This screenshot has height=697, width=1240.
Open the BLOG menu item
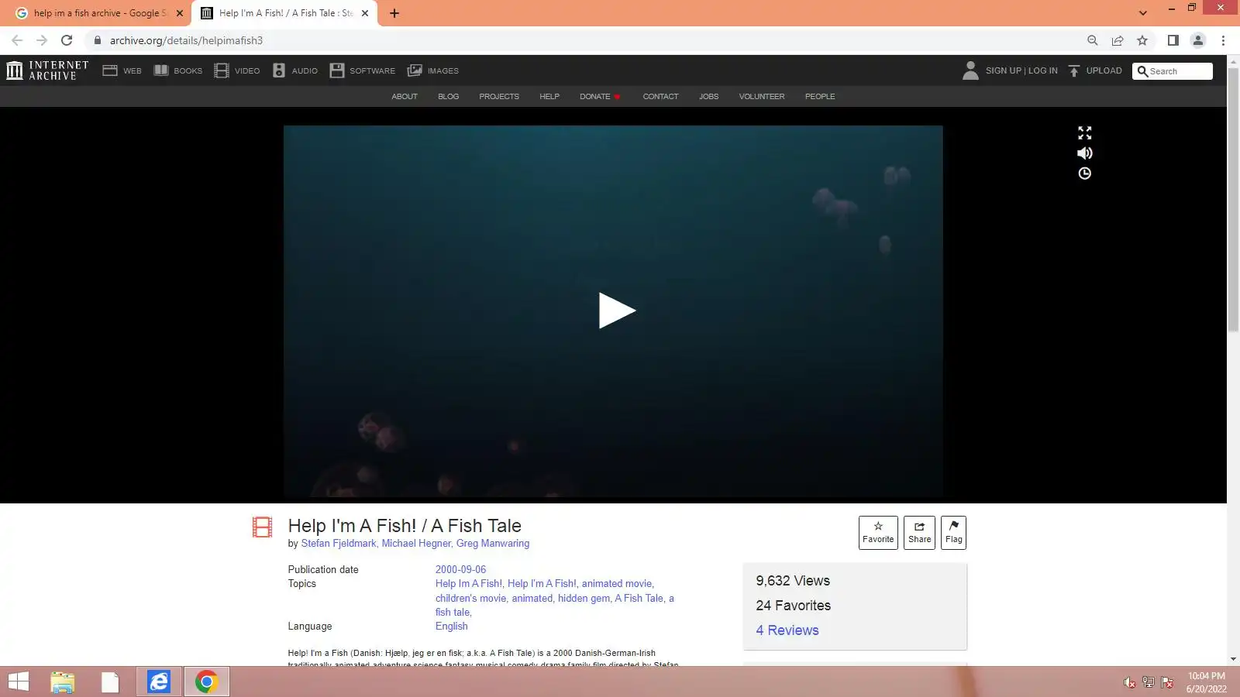(x=449, y=97)
